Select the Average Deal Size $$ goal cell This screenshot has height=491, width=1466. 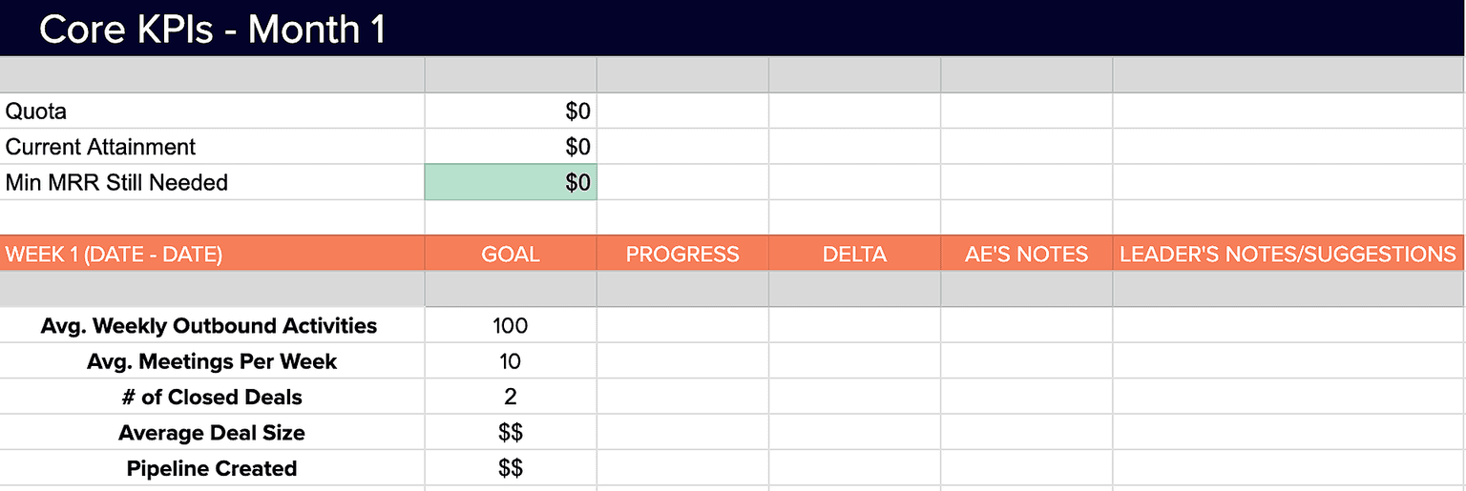pyautogui.click(x=511, y=433)
